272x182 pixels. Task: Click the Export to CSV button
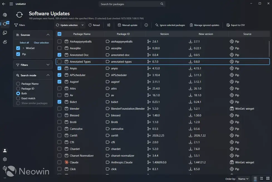click(x=236, y=25)
